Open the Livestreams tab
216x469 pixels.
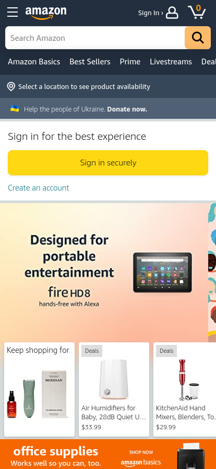[x=171, y=62]
